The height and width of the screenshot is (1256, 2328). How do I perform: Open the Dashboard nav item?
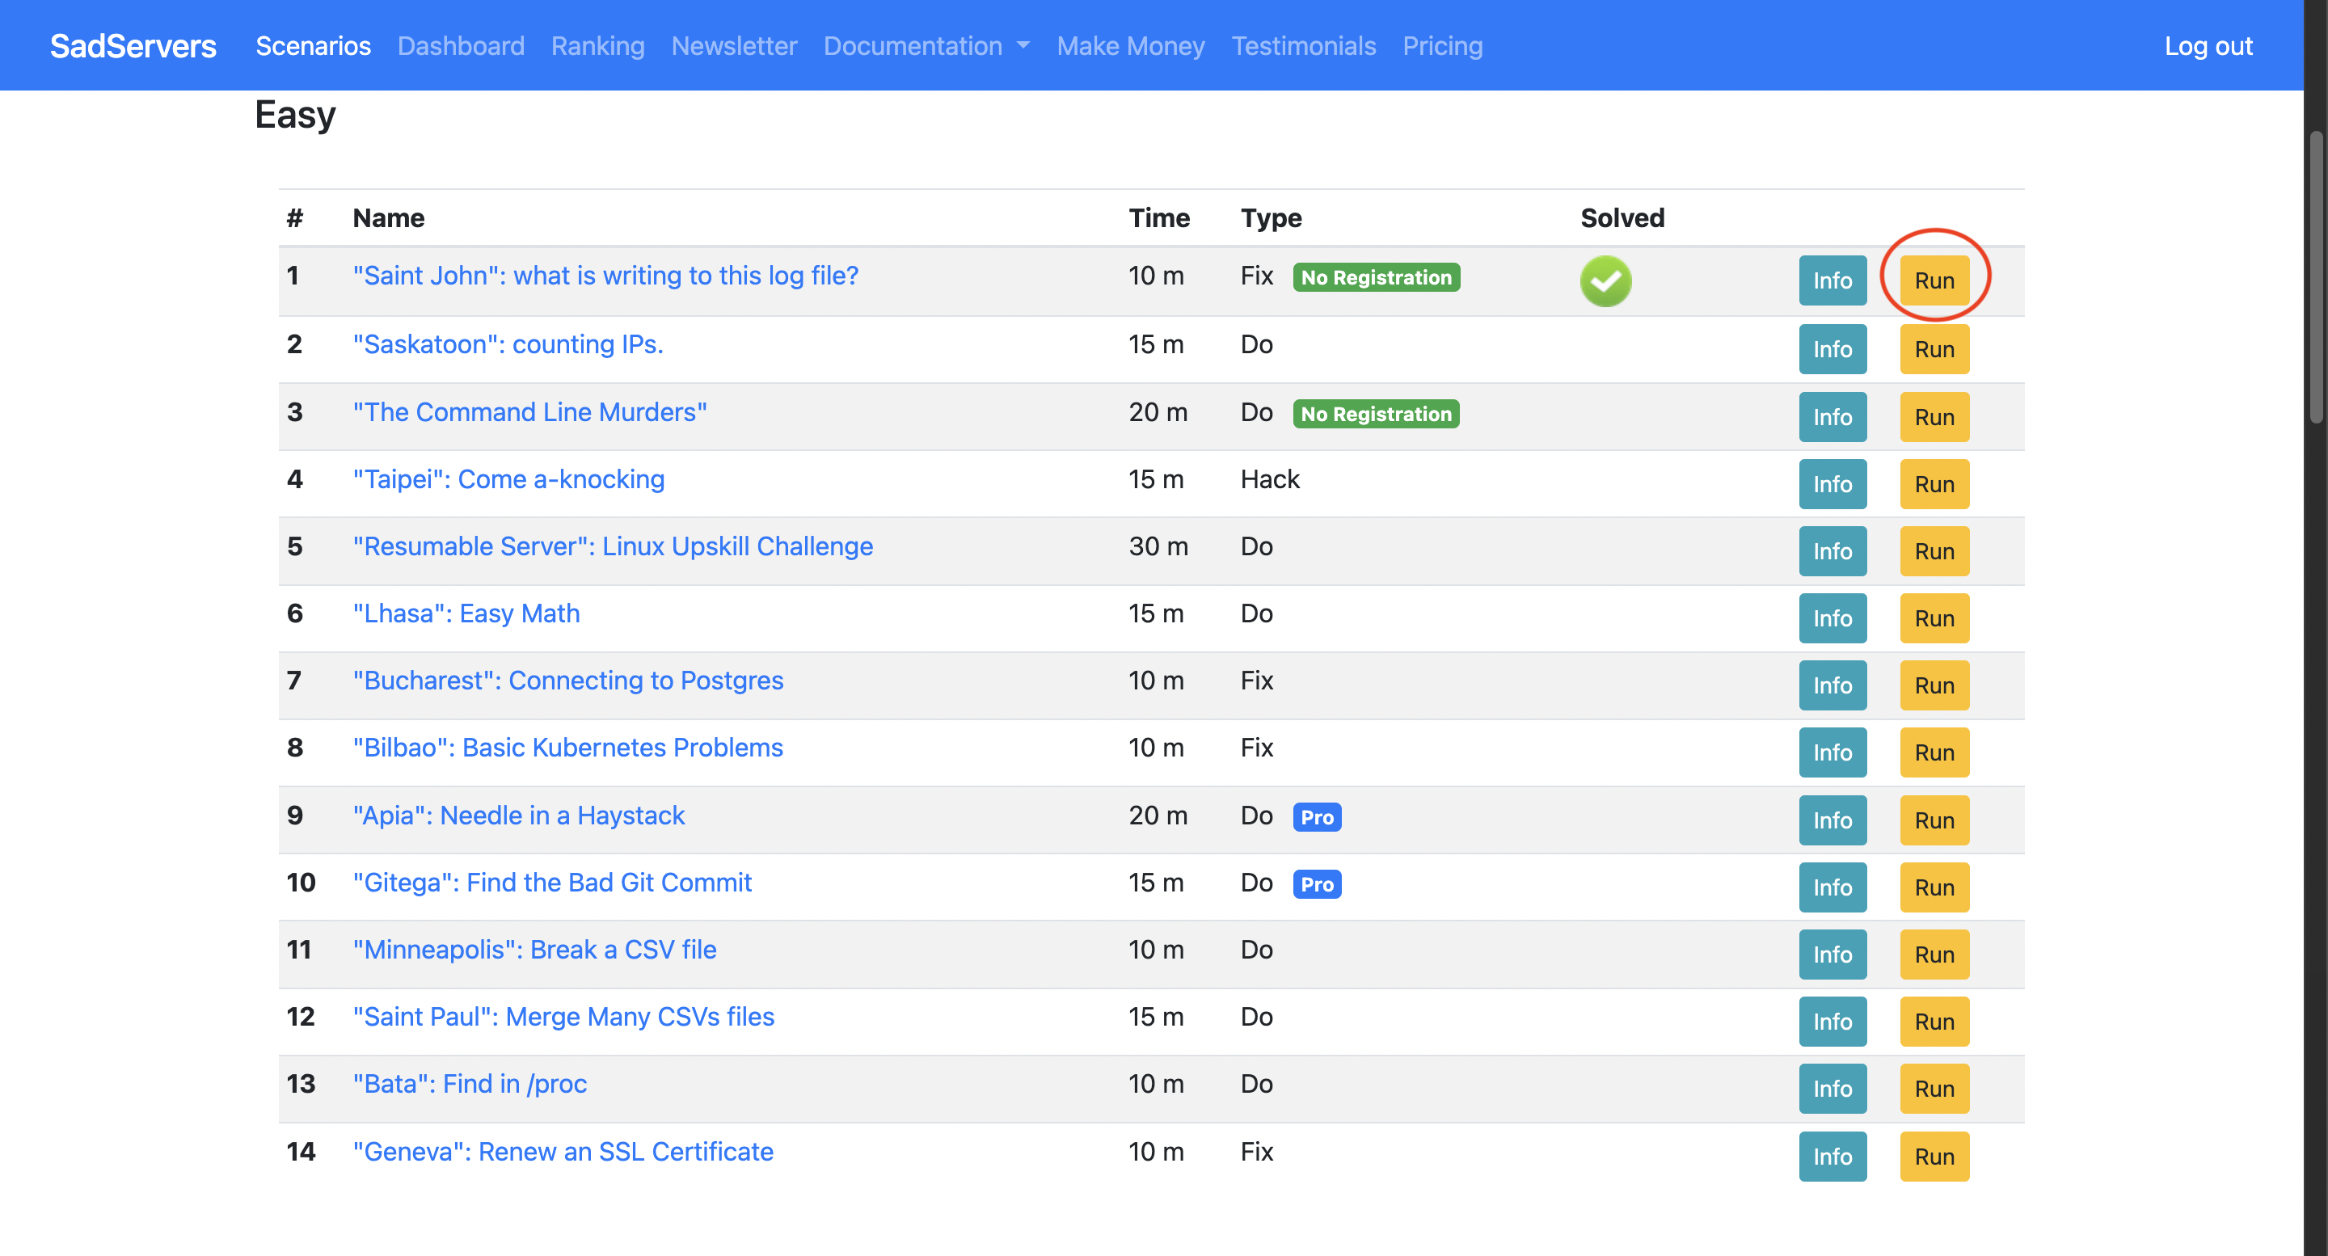click(x=461, y=46)
